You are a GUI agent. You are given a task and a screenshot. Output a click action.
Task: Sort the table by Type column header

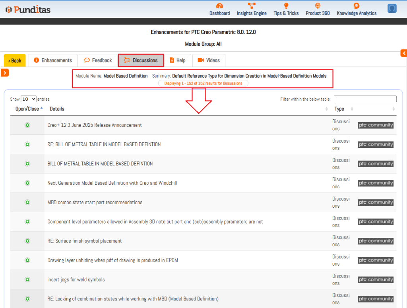[339, 109]
